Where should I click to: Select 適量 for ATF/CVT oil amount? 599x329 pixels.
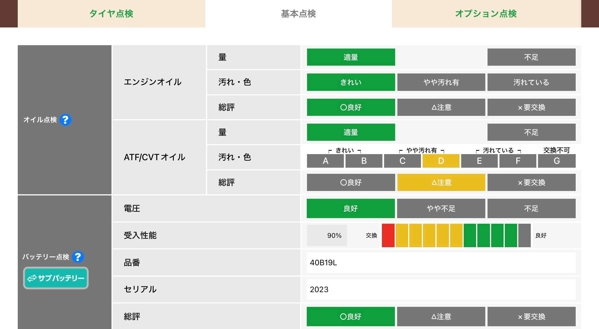[351, 132]
